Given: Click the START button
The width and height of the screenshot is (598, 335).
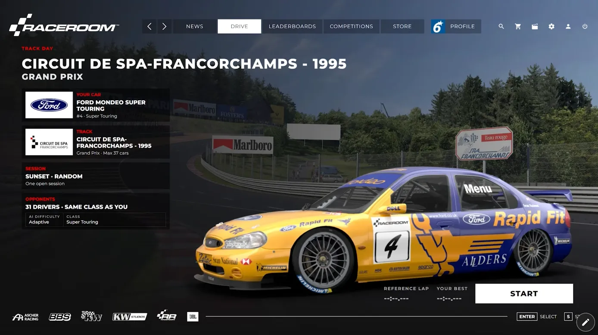Looking at the screenshot, I should 524,294.
